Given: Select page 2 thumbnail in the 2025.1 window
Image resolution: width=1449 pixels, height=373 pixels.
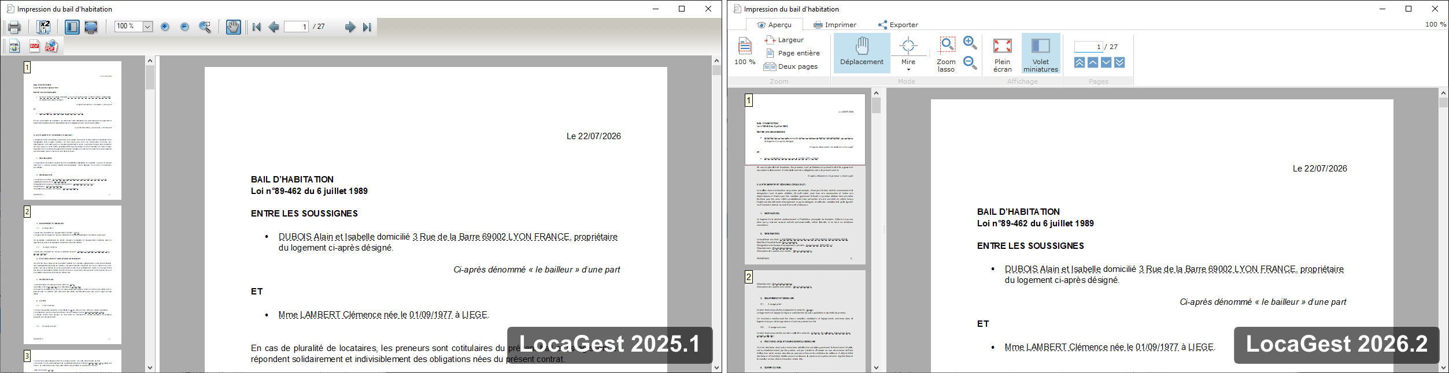Looking at the screenshot, I should pyautogui.click(x=72, y=275).
